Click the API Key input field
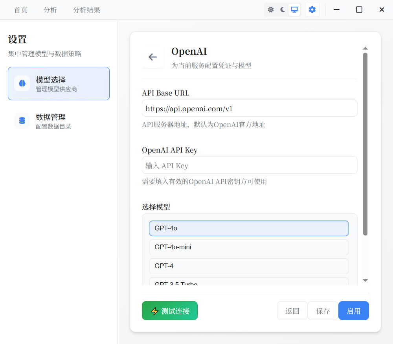The image size is (393, 344). [x=249, y=165]
